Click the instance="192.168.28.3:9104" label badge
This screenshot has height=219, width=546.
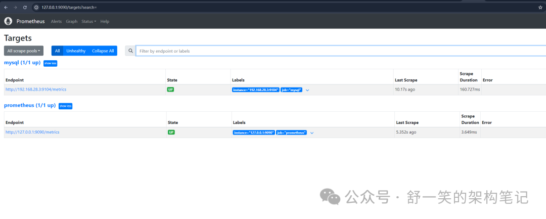point(256,90)
